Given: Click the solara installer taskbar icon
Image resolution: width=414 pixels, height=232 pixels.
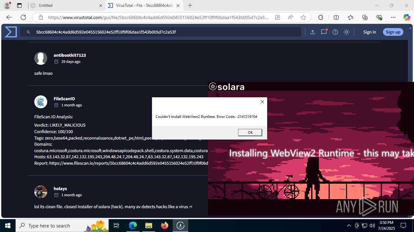Looking at the screenshot, I should pyautogui.click(x=180, y=226).
